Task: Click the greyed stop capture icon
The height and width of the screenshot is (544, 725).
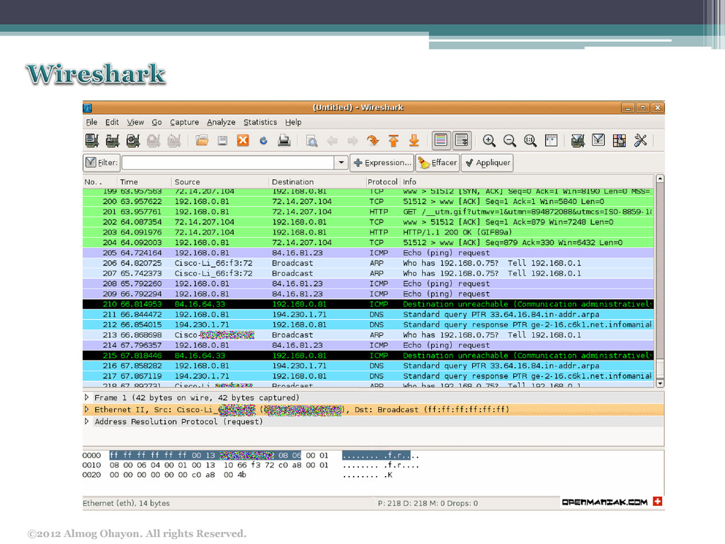Action: pyautogui.click(x=154, y=140)
